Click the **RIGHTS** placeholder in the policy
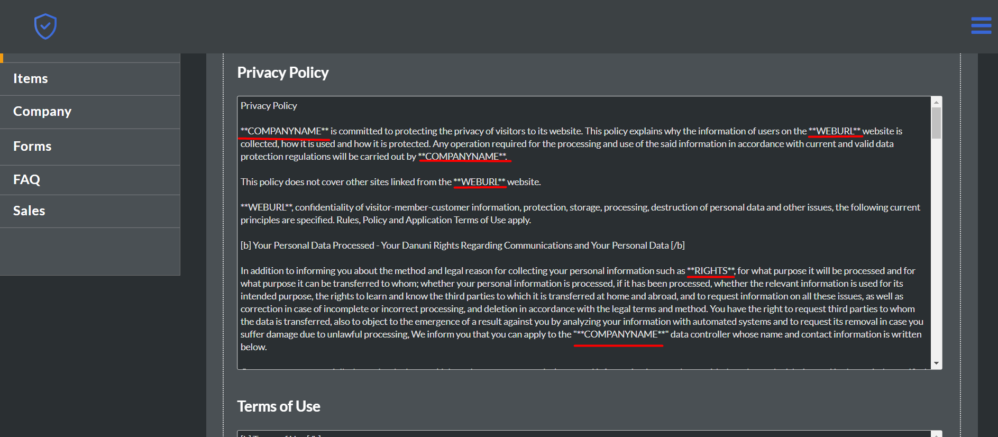Image resolution: width=998 pixels, height=437 pixels. click(x=711, y=271)
